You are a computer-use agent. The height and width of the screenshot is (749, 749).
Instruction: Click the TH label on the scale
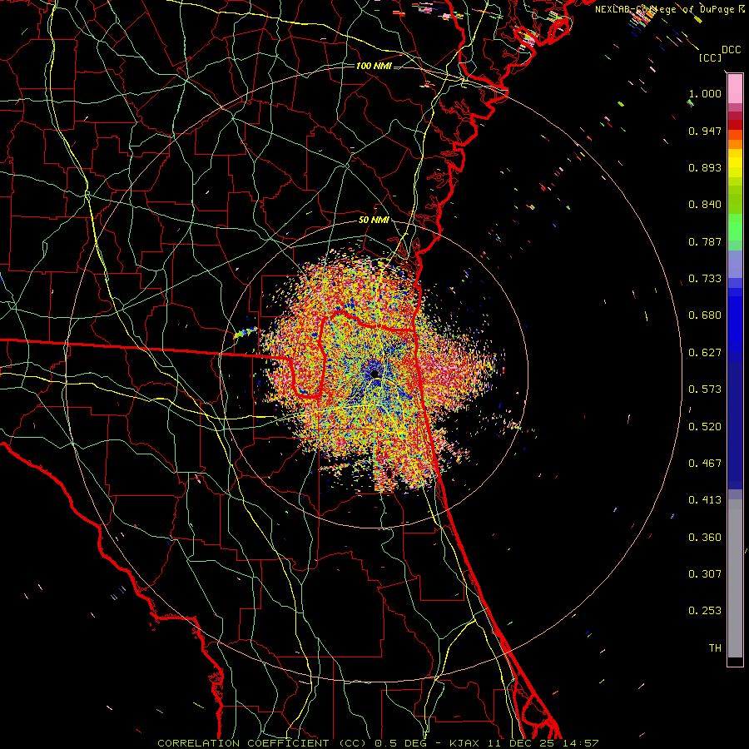coord(715,648)
